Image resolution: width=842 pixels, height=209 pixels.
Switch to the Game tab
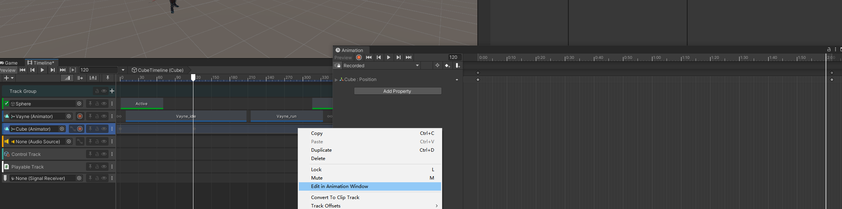11,63
